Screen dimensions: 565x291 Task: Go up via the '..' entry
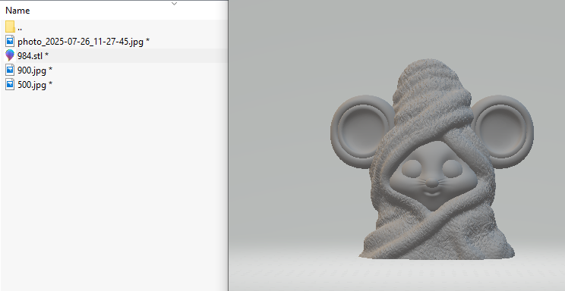click(x=20, y=28)
